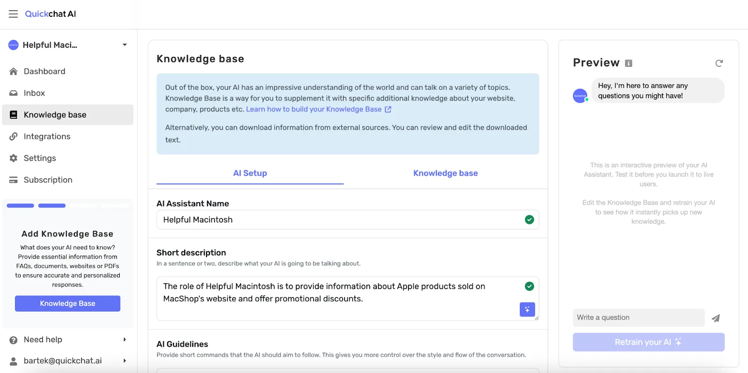Click the green checkmark in the Short description field
This screenshot has width=748, height=373.
tap(529, 286)
